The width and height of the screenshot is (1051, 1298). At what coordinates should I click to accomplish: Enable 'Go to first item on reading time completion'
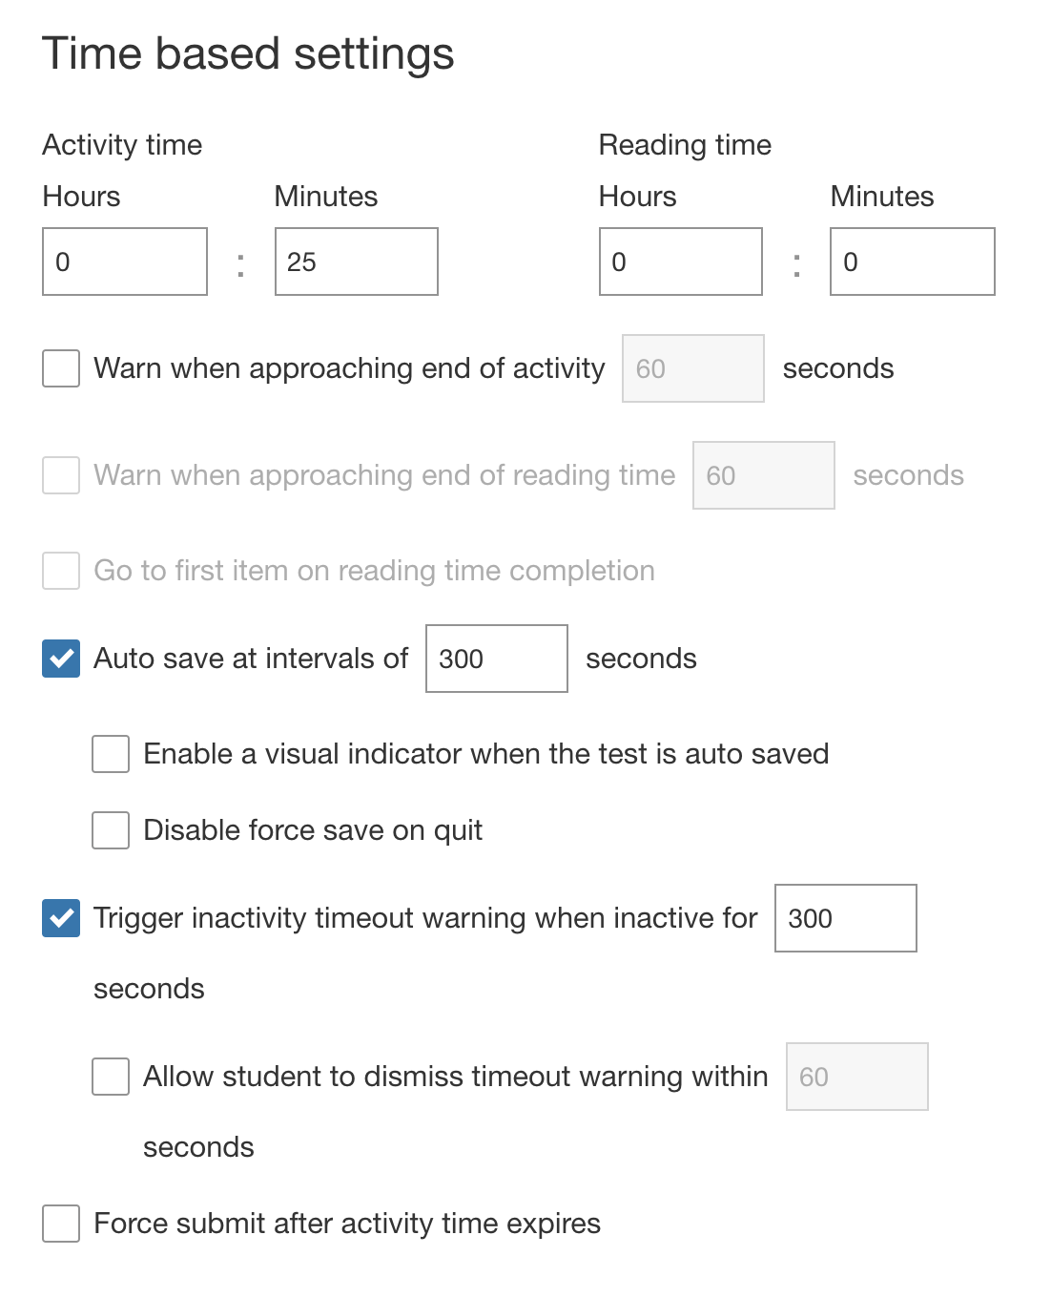pos(60,572)
